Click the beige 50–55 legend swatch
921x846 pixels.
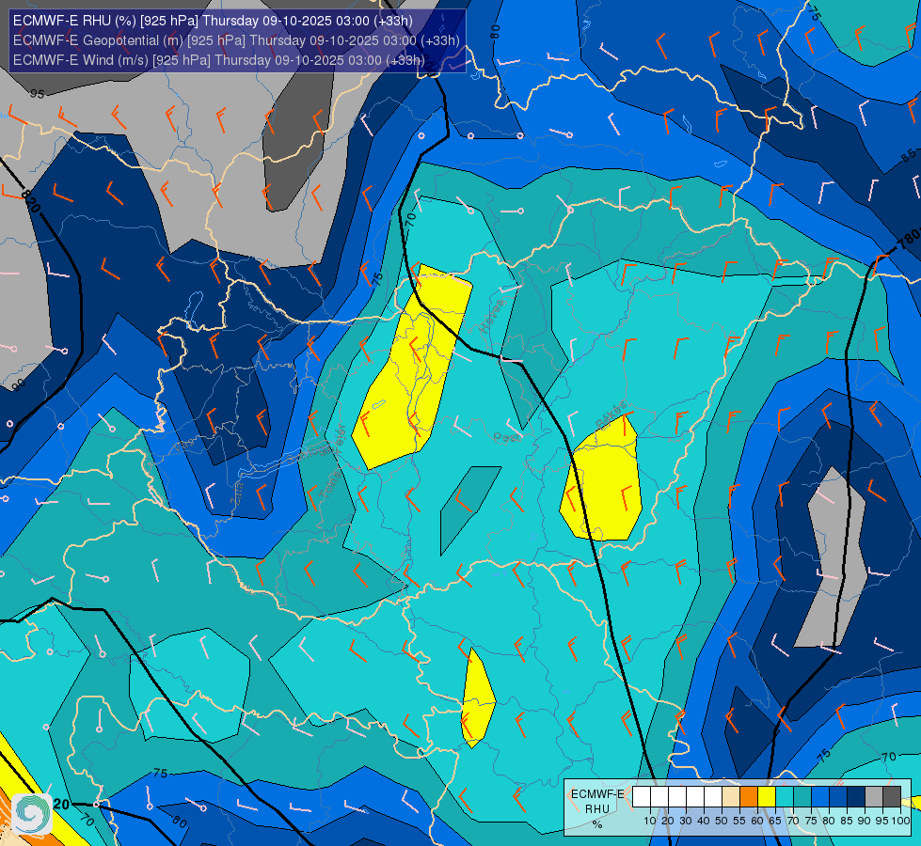point(731,797)
